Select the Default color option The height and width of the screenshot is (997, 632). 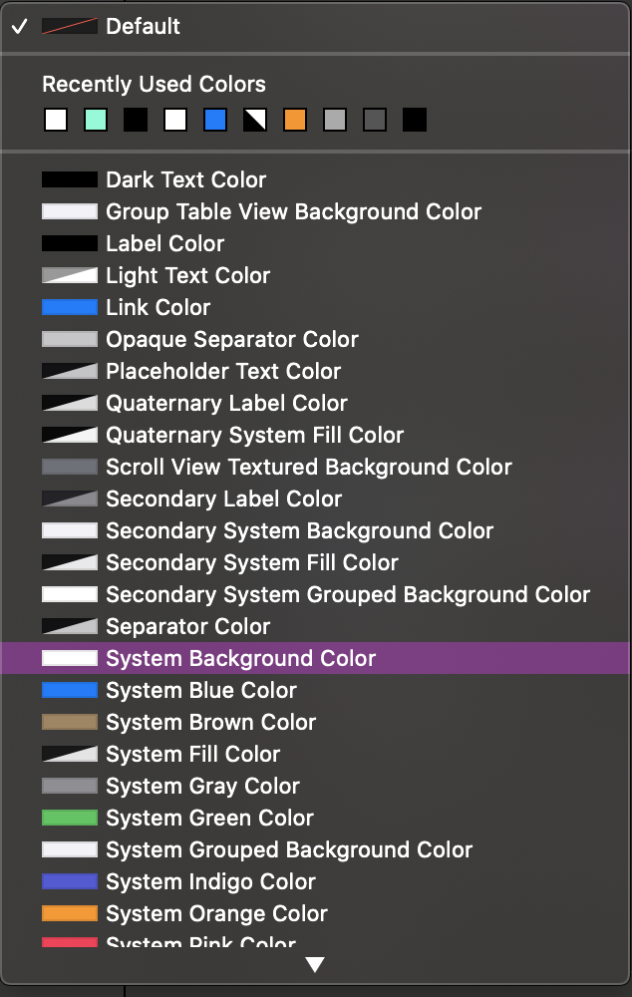(143, 26)
